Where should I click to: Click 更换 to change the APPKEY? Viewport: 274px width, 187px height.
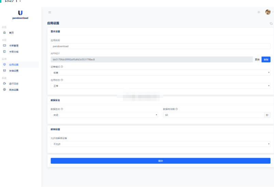(x=257, y=60)
